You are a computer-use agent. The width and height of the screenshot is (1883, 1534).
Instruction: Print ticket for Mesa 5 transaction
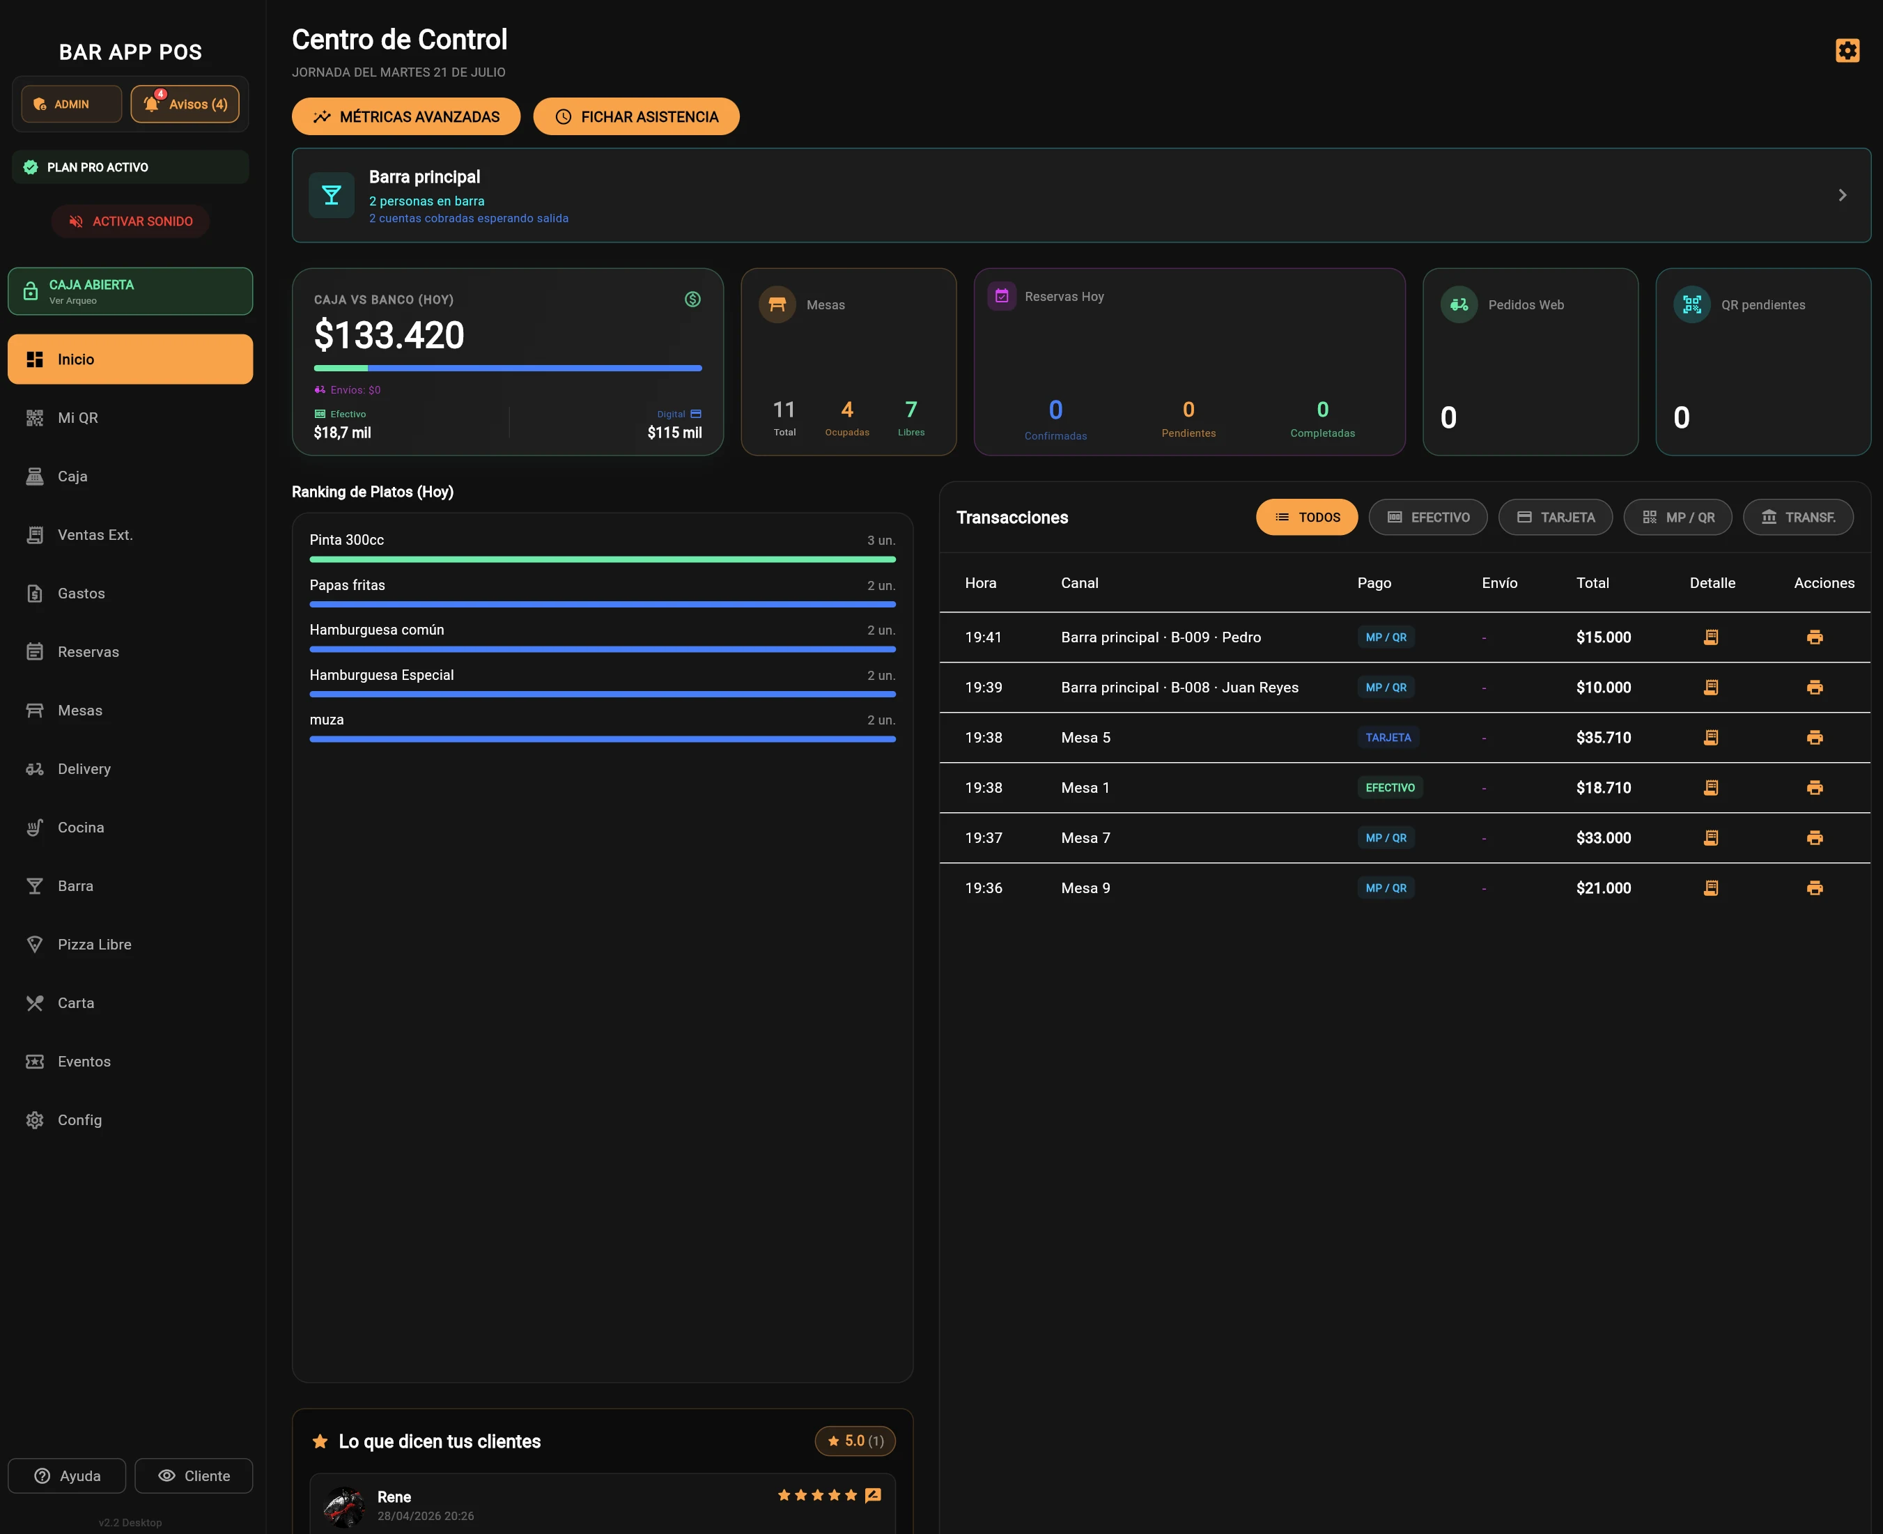pos(1815,738)
